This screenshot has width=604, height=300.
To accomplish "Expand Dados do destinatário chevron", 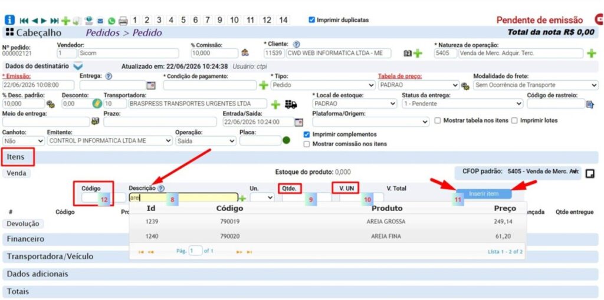I will 78,66.
